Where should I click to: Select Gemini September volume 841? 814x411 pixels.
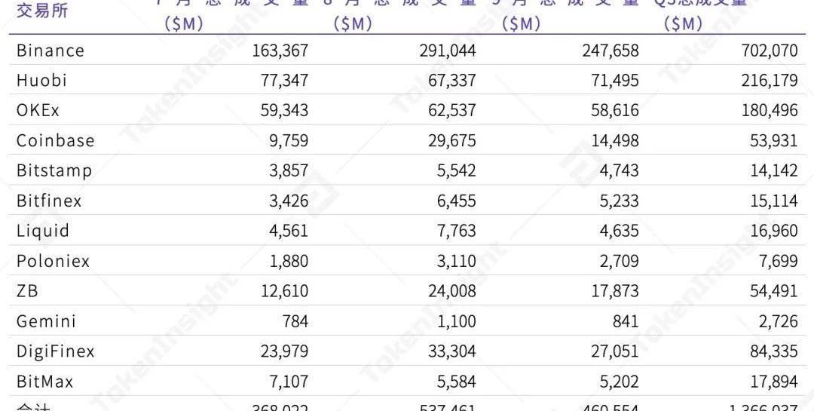(626, 321)
